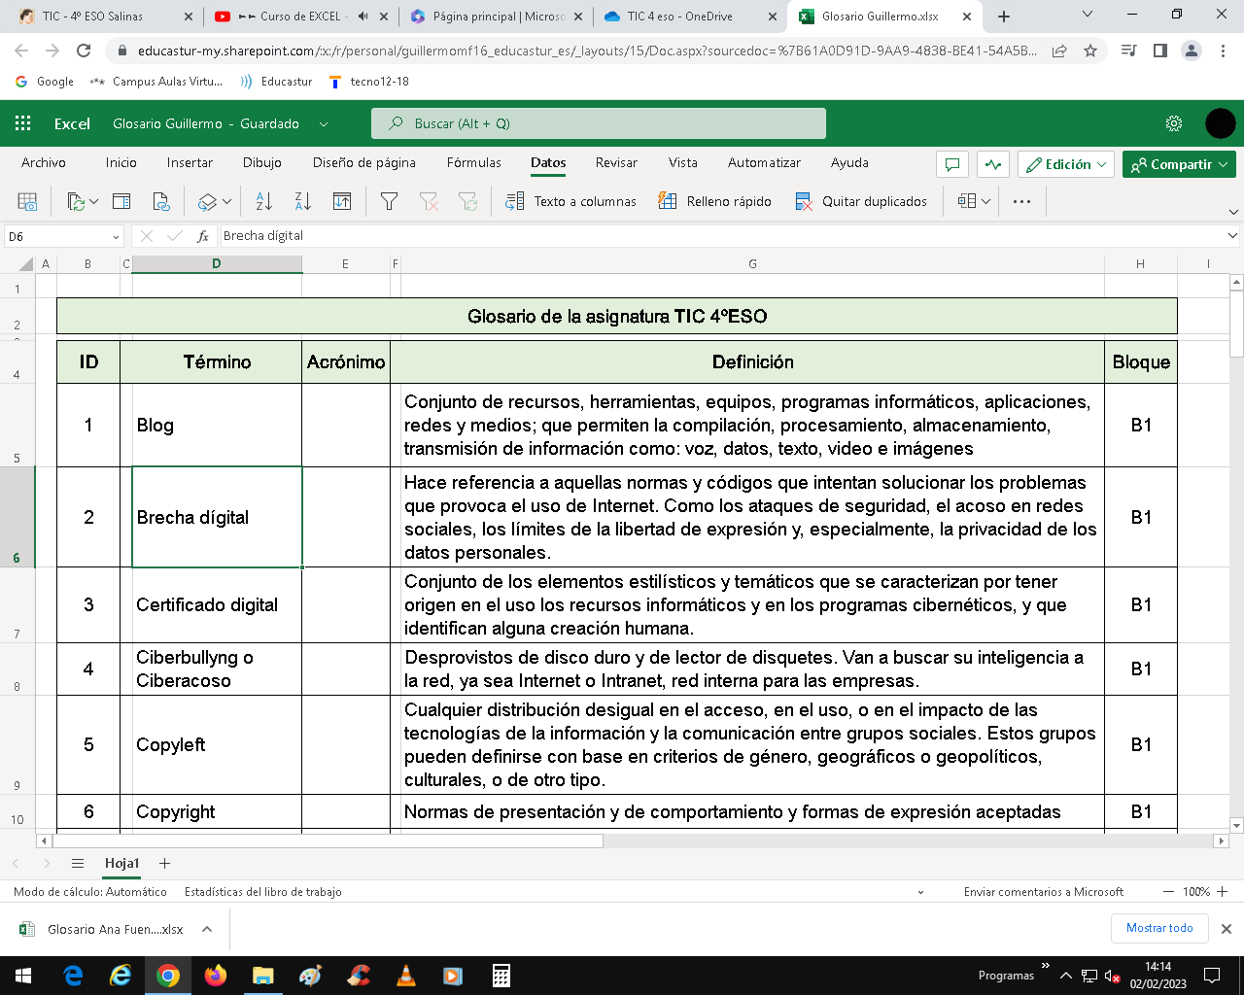Image resolution: width=1244 pixels, height=995 pixels.
Task: Switch to the Revisar tab
Action: tap(616, 162)
